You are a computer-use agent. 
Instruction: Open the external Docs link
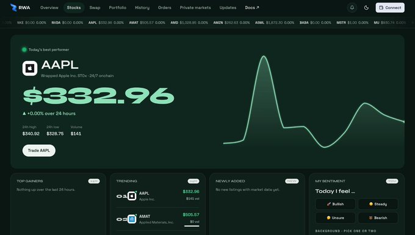[251, 8]
